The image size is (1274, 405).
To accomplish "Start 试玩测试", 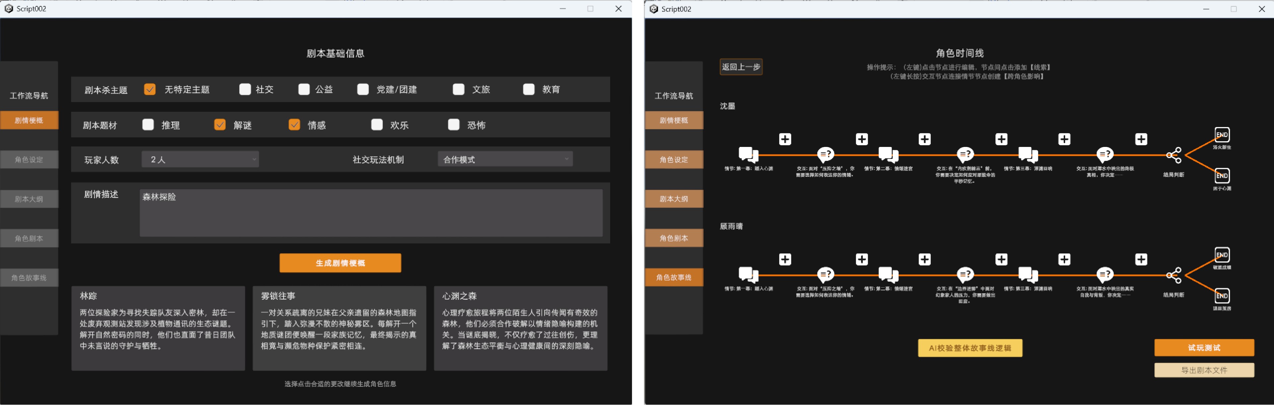I will [x=1204, y=348].
